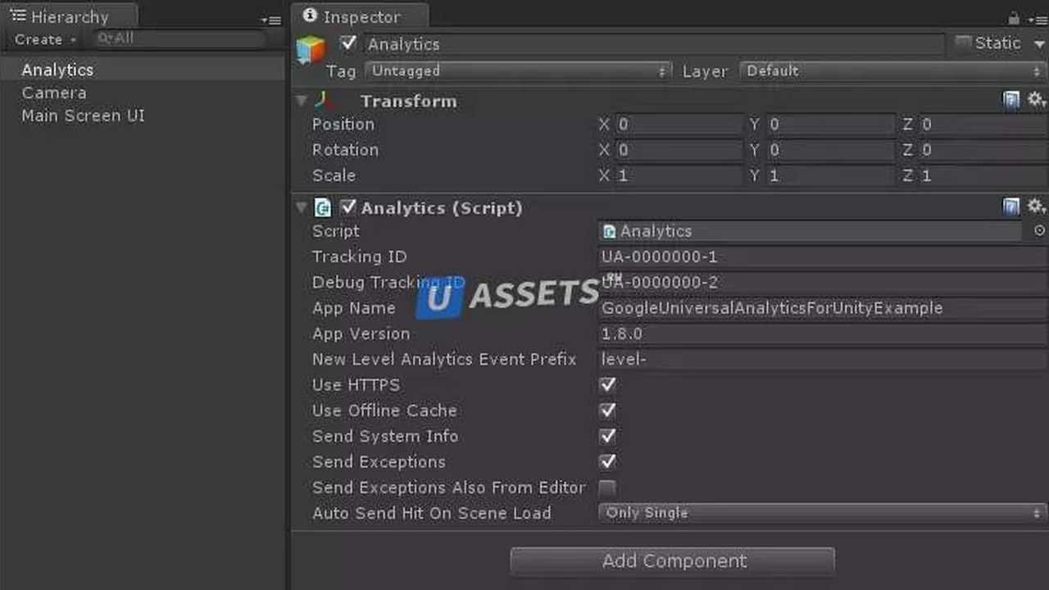The image size is (1049, 590).
Task: Click the Tracking ID field UA-0000000-1
Action: 823,256
